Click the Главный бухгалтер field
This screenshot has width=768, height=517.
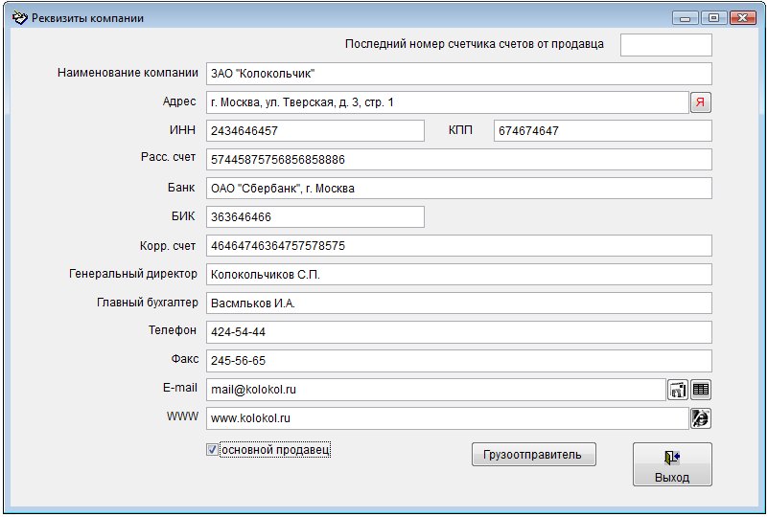459,303
